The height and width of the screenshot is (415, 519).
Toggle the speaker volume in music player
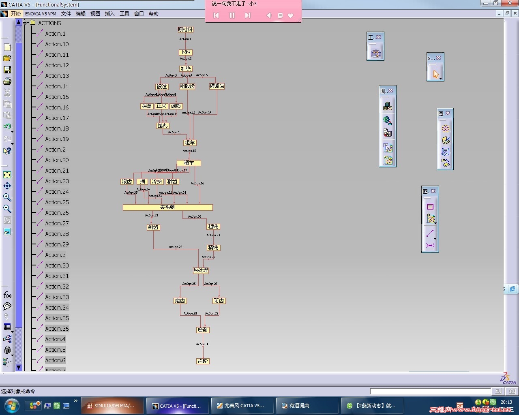click(268, 15)
